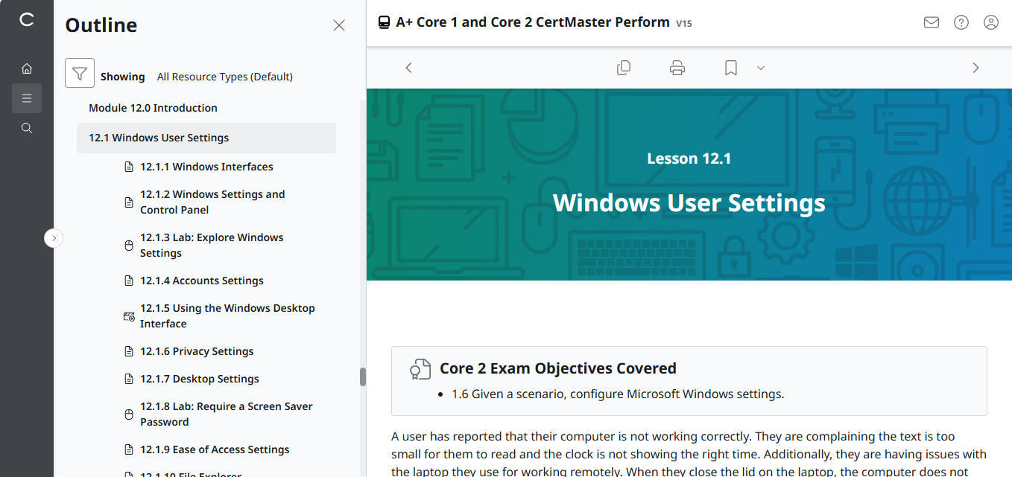This screenshot has width=1012, height=477.
Task: Select the Print icon
Action: coord(677,67)
